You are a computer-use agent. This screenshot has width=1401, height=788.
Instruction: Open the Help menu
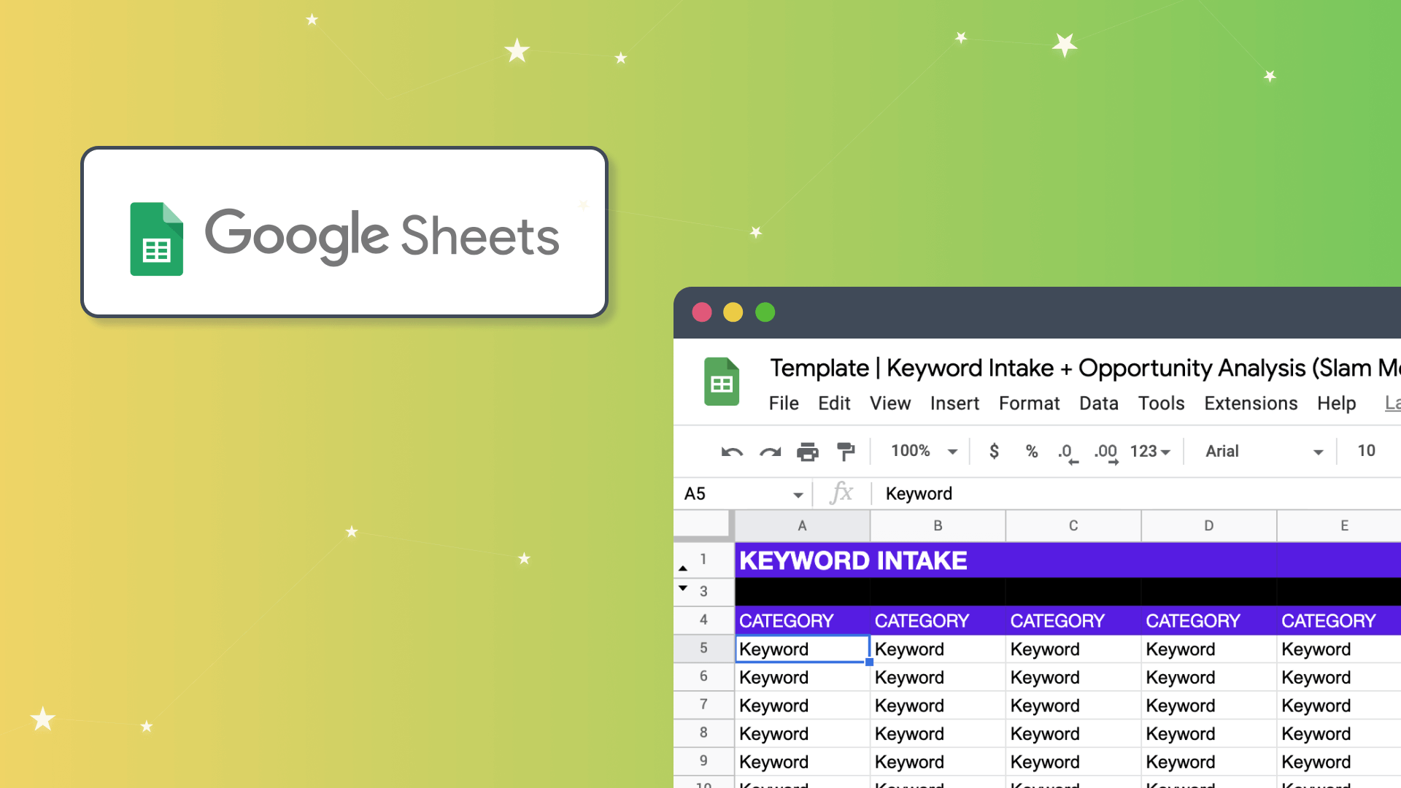tap(1336, 403)
